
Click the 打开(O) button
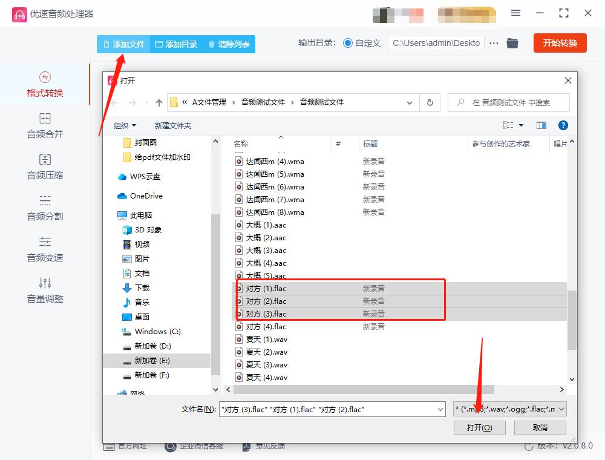479,427
